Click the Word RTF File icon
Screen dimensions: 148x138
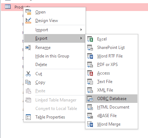coord(90,56)
